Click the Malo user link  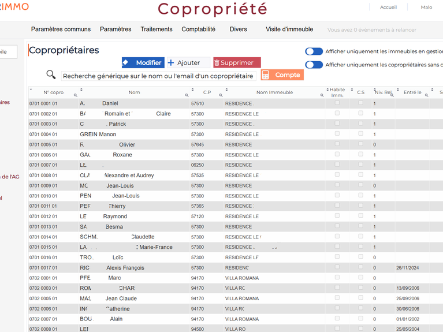point(426,8)
